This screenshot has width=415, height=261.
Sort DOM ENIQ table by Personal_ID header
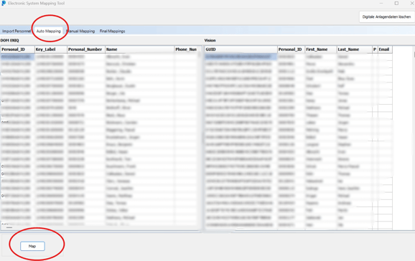(17, 49)
